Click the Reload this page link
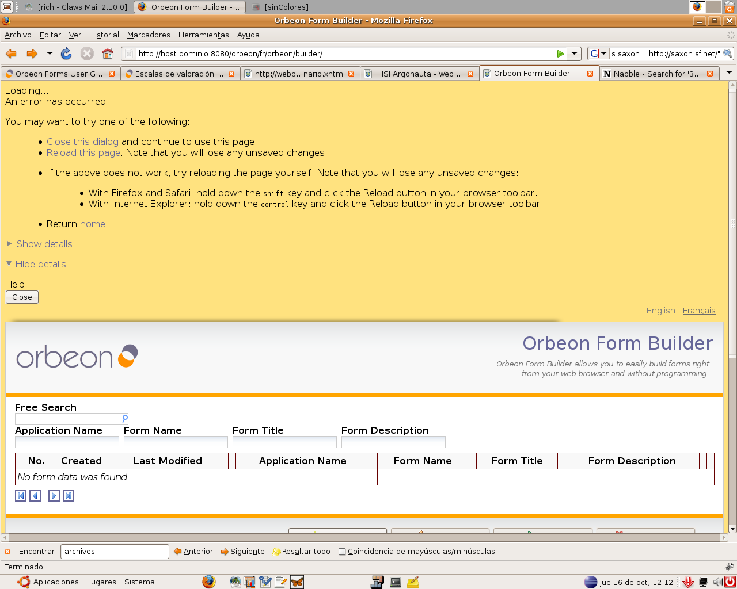Image resolution: width=737 pixels, height=589 pixels. pos(83,152)
